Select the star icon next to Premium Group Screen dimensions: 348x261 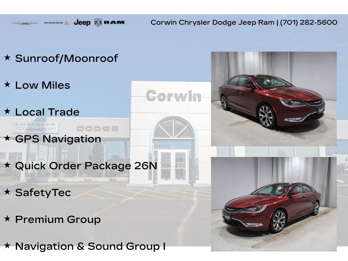(x=7, y=219)
